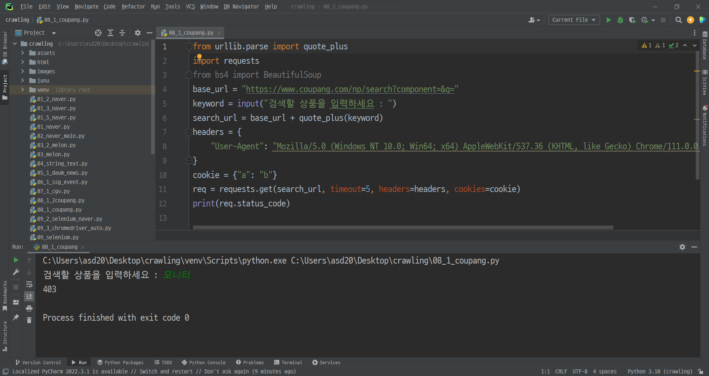
Task: Open Version Control tool window
Action: [38, 363]
